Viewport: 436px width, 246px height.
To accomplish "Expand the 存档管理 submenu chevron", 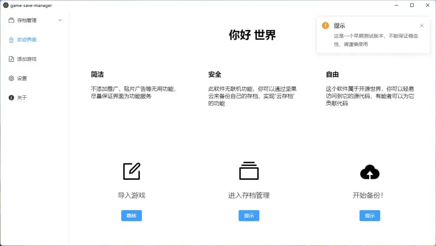I will pos(60,20).
